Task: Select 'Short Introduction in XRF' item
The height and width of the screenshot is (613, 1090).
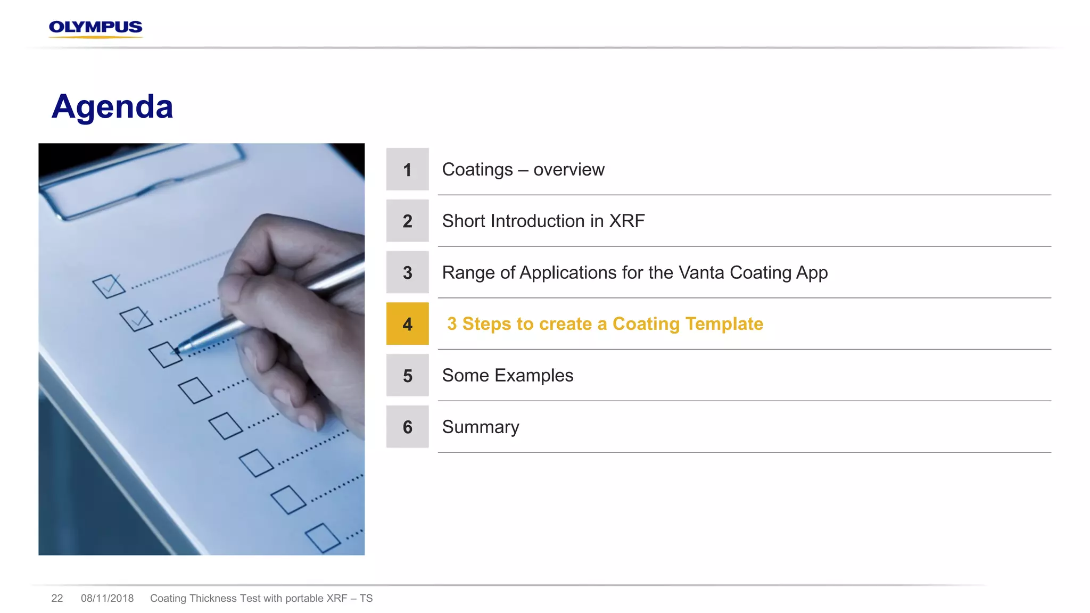Action: pyautogui.click(x=543, y=221)
